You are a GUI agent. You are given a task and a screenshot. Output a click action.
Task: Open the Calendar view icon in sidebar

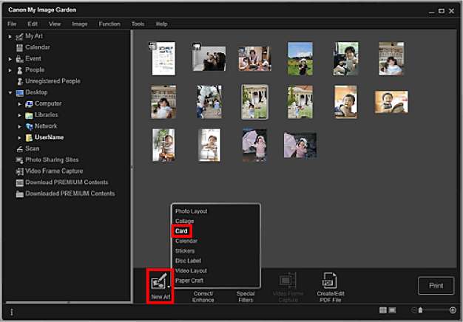pyautogui.click(x=19, y=47)
